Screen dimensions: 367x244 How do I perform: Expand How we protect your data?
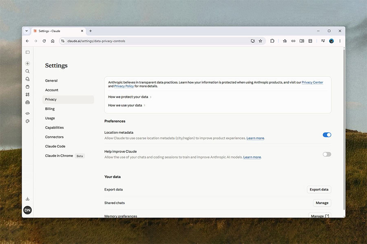click(130, 97)
